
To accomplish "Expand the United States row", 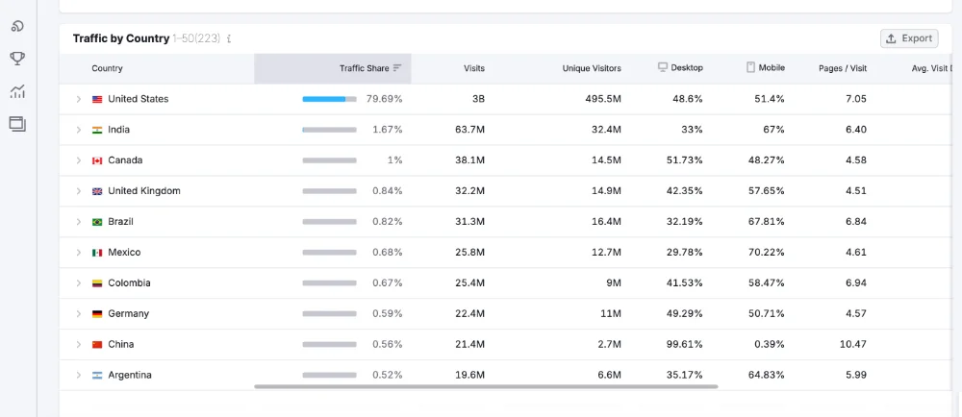I will click(79, 99).
